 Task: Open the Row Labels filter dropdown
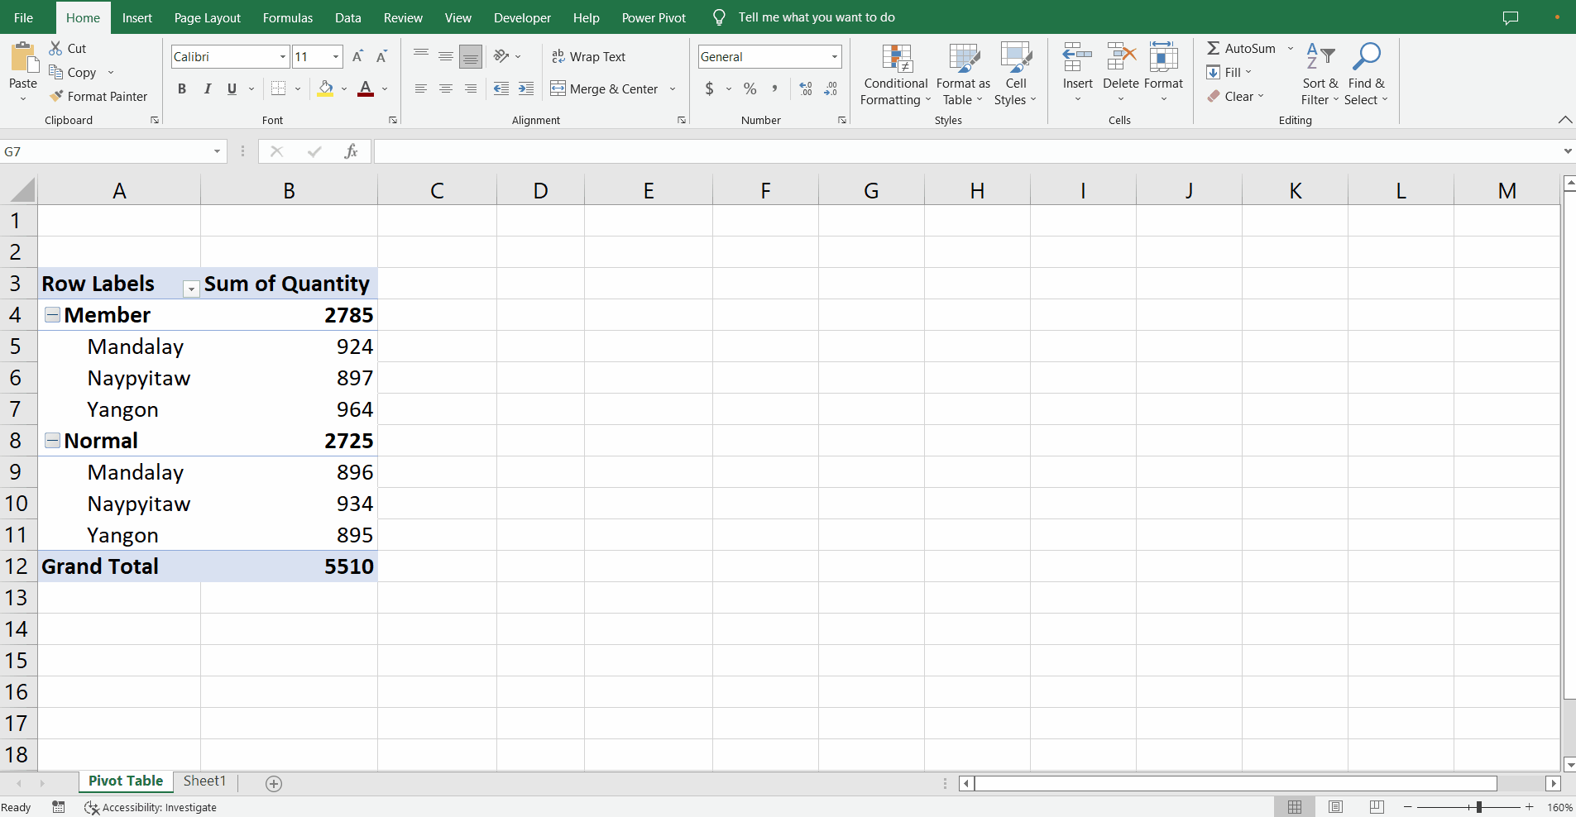(190, 289)
